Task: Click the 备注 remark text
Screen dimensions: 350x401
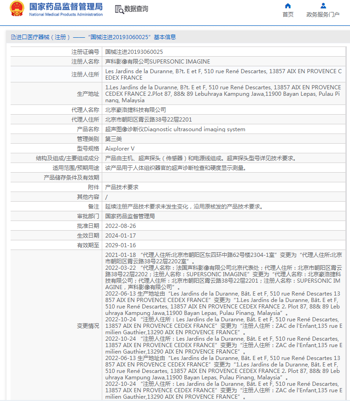Action: 185,207
